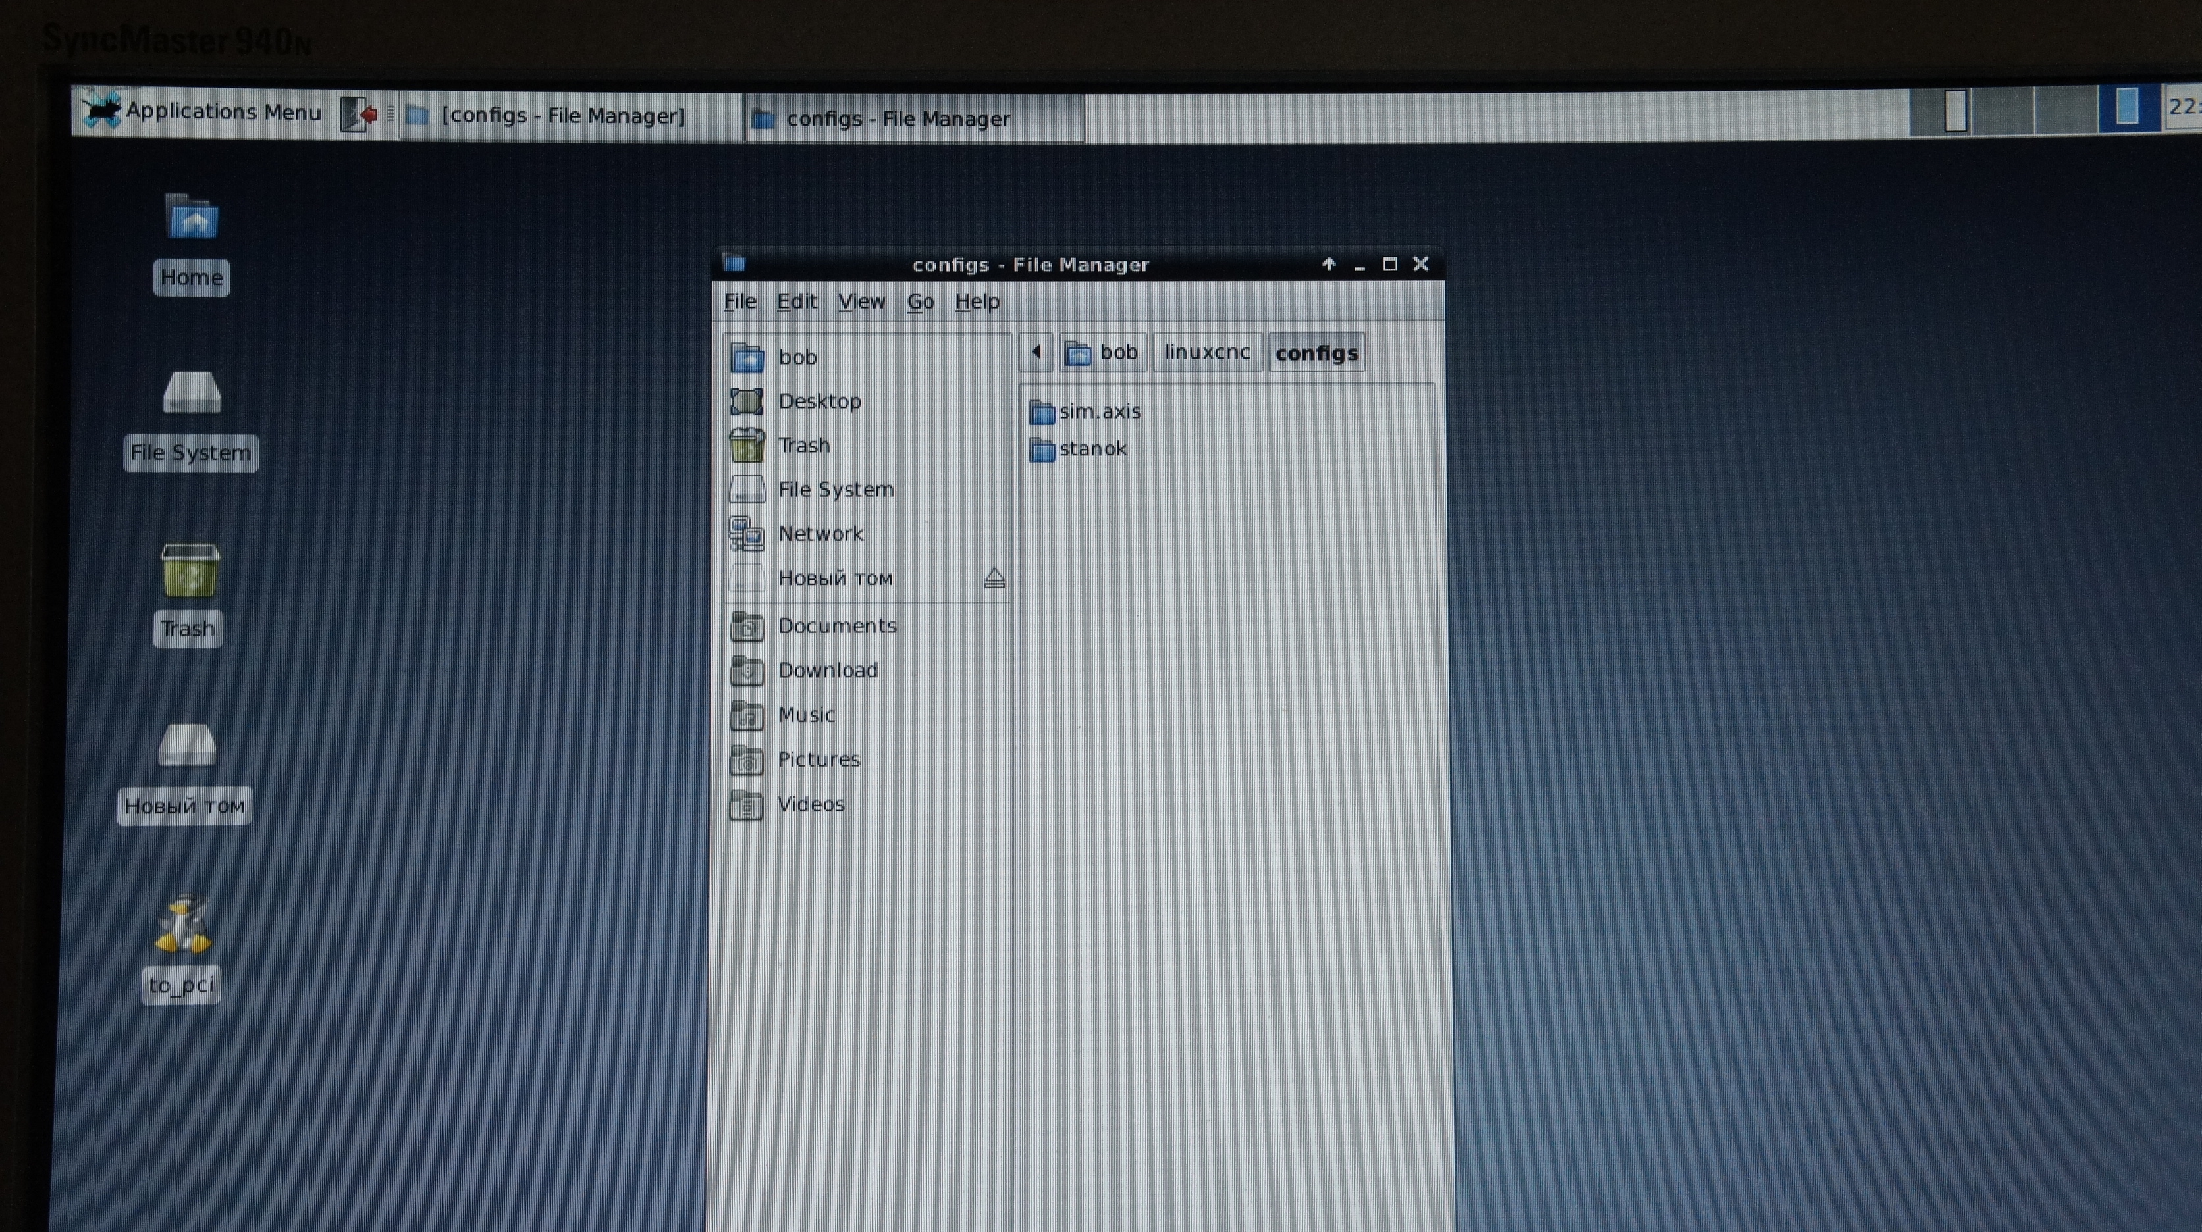Open the Applications Menu
Image resolution: width=2202 pixels, height=1232 pixels.
click(x=203, y=112)
